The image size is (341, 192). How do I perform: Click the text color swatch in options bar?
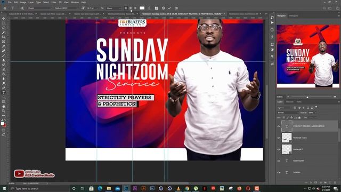click(x=142, y=8)
